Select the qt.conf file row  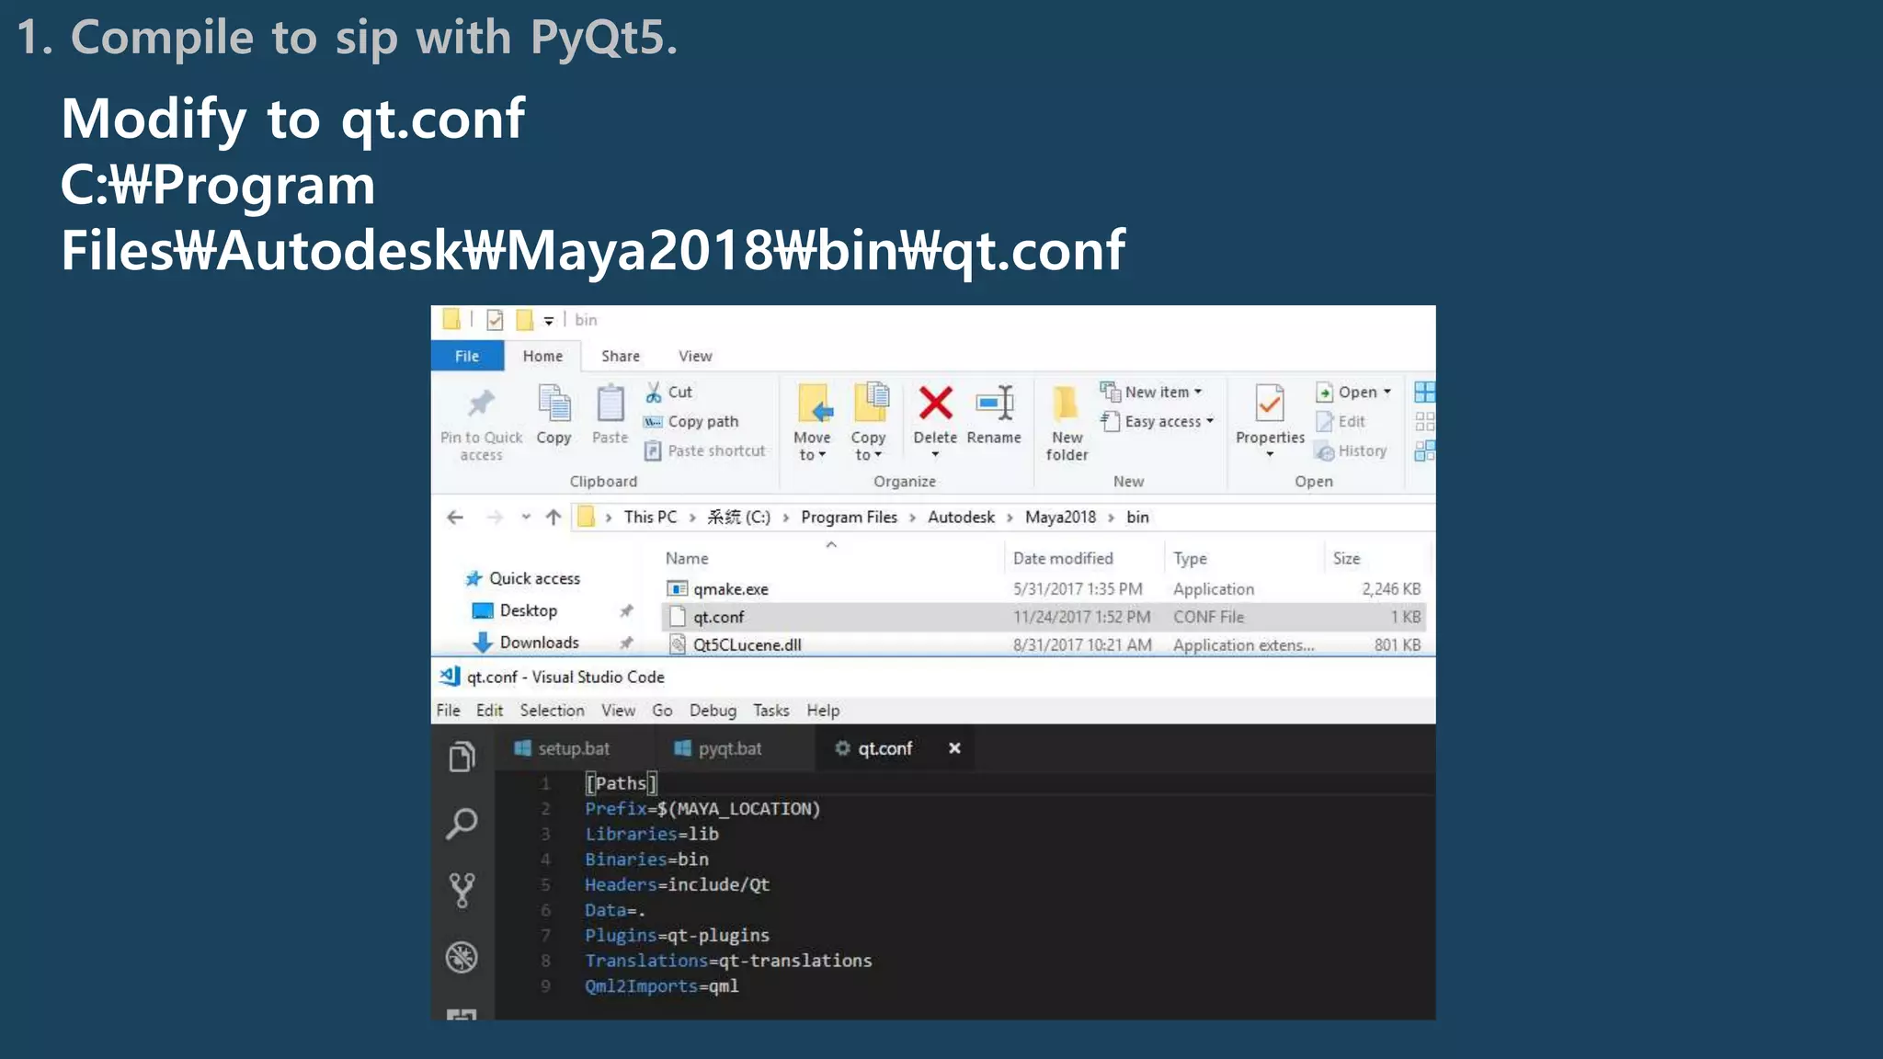(1043, 617)
